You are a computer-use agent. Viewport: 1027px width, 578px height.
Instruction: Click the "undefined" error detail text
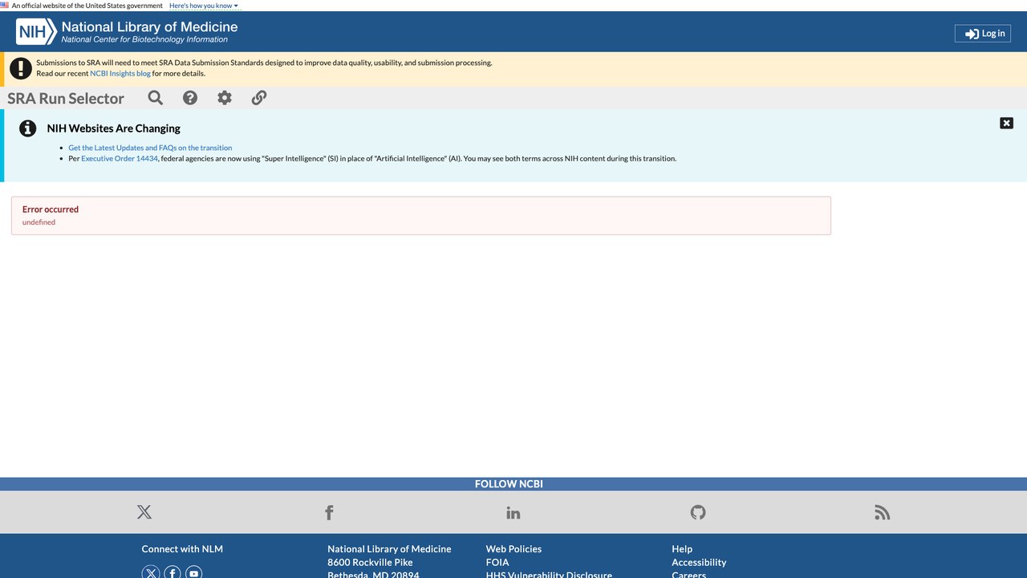[39, 222]
